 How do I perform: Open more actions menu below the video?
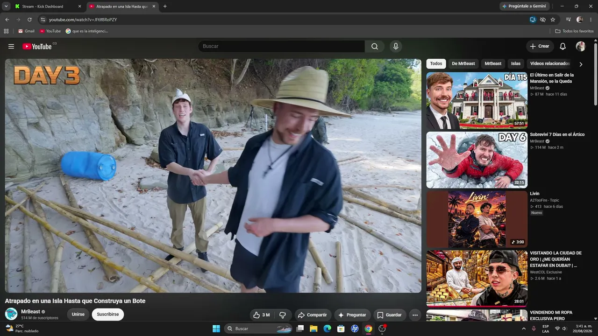tap(415, 315)
